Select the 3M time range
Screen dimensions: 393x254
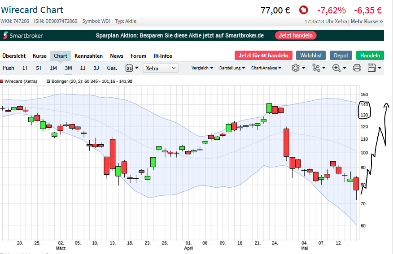[68, 68]
